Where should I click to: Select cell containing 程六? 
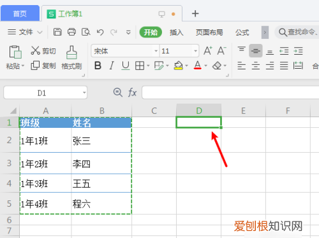tap(101, 204)
